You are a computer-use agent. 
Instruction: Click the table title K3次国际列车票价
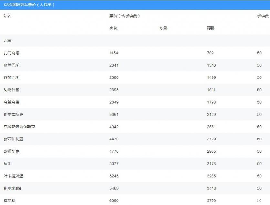(19, 5)
